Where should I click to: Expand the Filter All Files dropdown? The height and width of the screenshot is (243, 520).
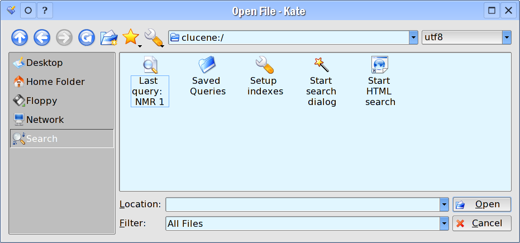(x=444, y=223)
